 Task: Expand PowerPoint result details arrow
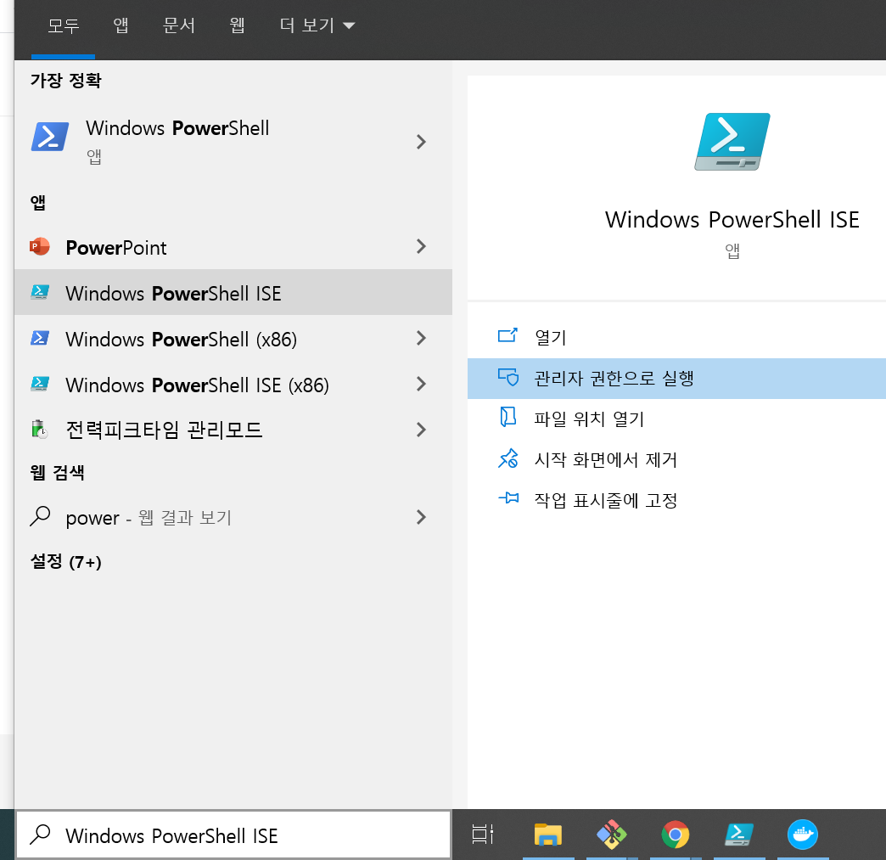[x=421, y=246]
